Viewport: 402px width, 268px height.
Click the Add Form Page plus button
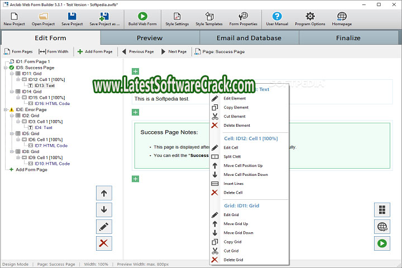(95, 51)
